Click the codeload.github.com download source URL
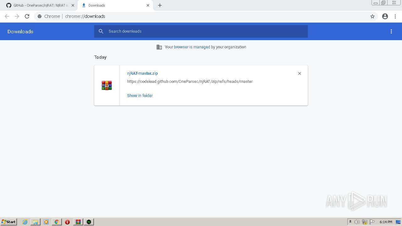Screen dimensions: 402x226 [190, 82]
